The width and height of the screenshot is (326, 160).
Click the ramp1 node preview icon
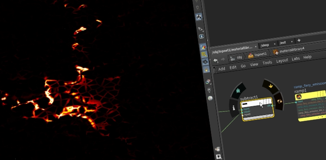pos(299,97)
